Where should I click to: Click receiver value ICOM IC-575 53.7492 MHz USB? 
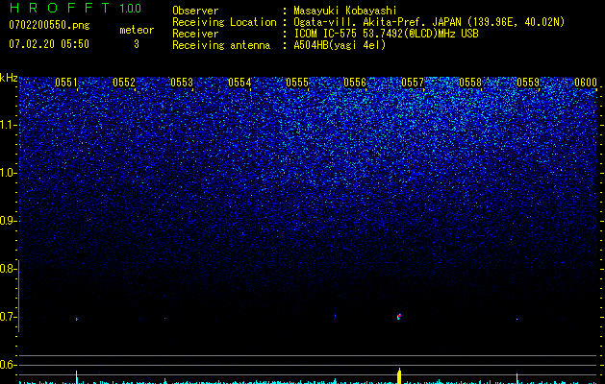(386, 34)
